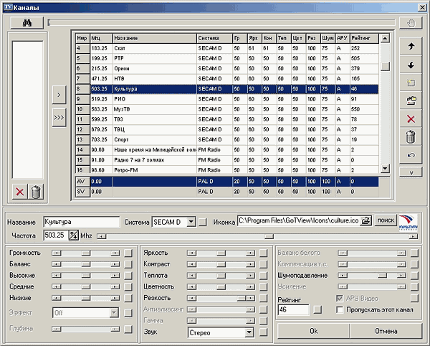Sort list by Рейтинг column header
The width and height of the screenshot is (430, 346).
[x=364, y=37]
